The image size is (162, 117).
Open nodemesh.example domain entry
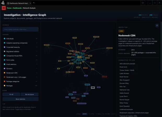point(126,109)
